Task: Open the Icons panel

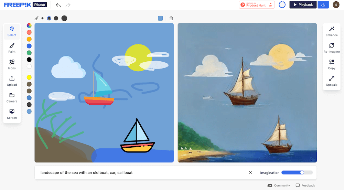Action: coord(12,64)
